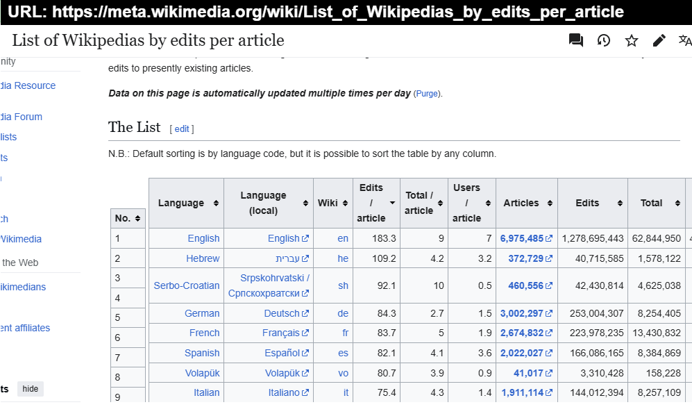The width and height of the screenshot is (692, 407).
Task: Open external Français Wikipedia link
Action: [x=285, y=333]
